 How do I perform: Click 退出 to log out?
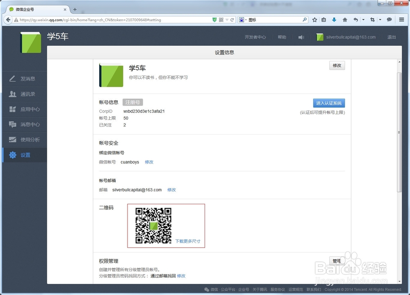[392, 37]
